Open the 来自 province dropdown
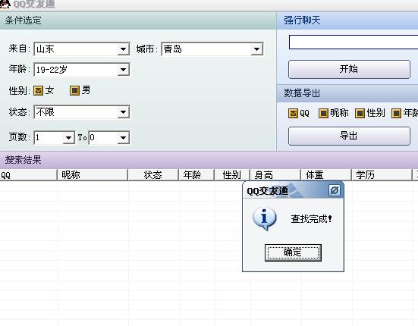Viewport: 418px width, 326px height. point(123,49)
